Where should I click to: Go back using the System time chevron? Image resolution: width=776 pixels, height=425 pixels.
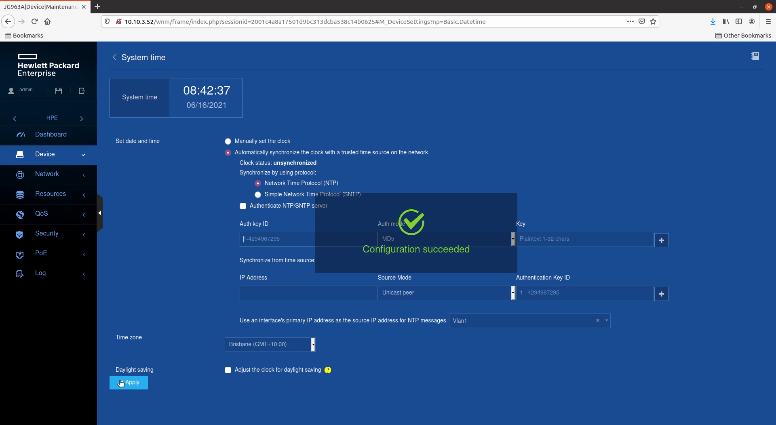(x=115, y=57)
